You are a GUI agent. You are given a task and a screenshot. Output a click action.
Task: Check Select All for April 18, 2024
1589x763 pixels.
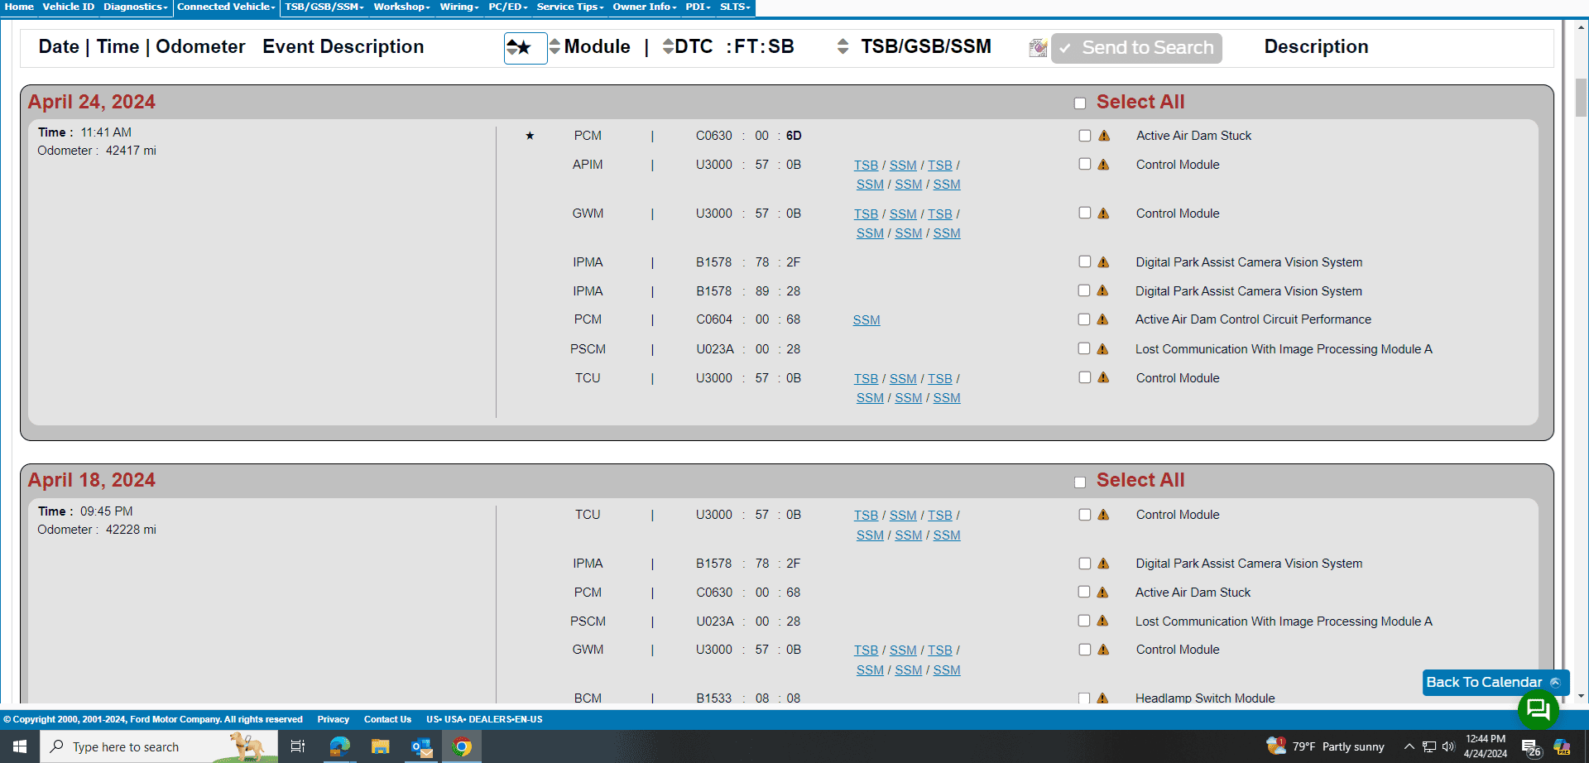pos(1080,482)
